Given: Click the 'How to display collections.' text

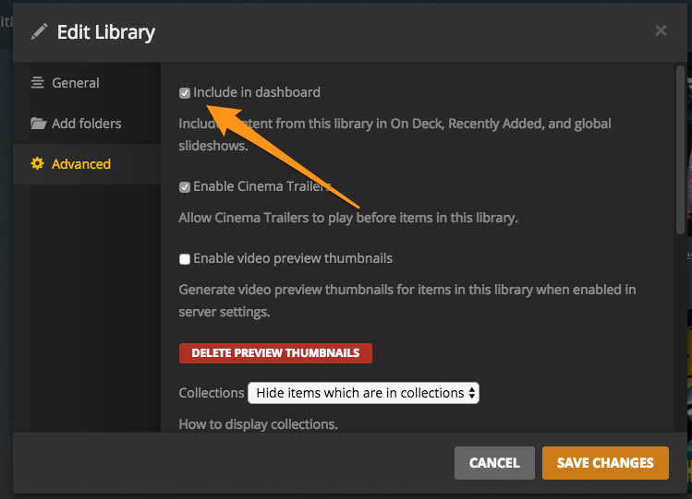Looking at the screenshot, I should pyautogui.click(x=258, y=424).
